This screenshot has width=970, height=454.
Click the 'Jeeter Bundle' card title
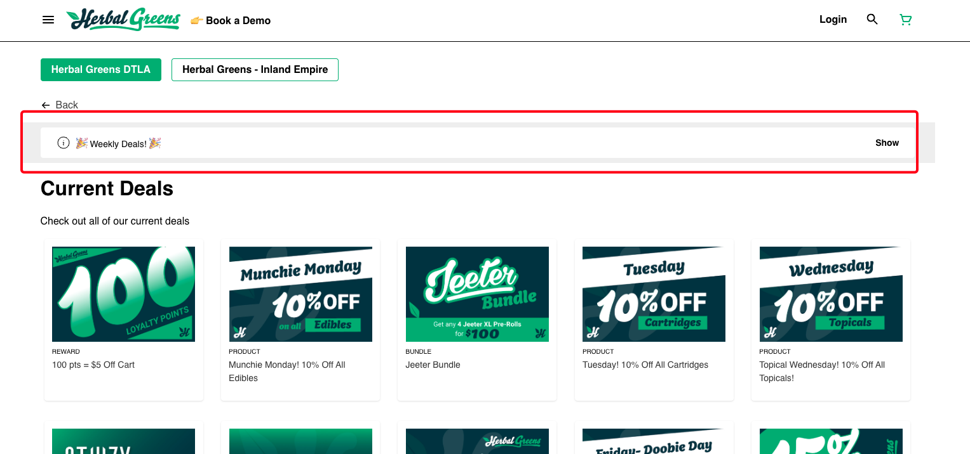[x=433, y=365]
